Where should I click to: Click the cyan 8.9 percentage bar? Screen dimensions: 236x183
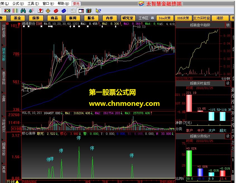[x=211, y=174]
